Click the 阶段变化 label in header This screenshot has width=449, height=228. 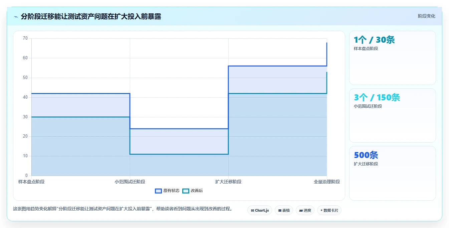[427, 16]
